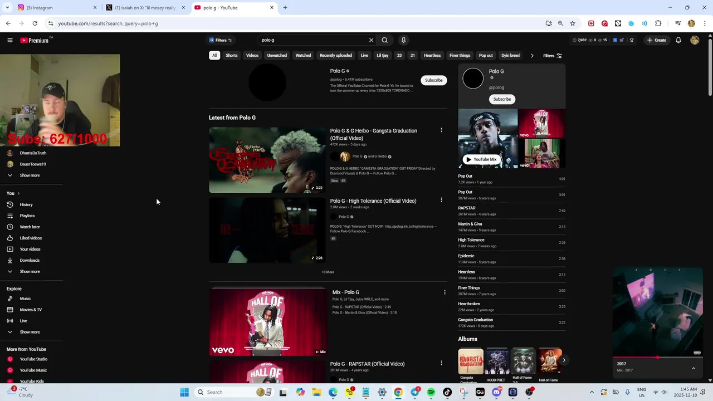Select the Shorts filter chip
This screenshot has width=713, height=401.
(232, 56)
